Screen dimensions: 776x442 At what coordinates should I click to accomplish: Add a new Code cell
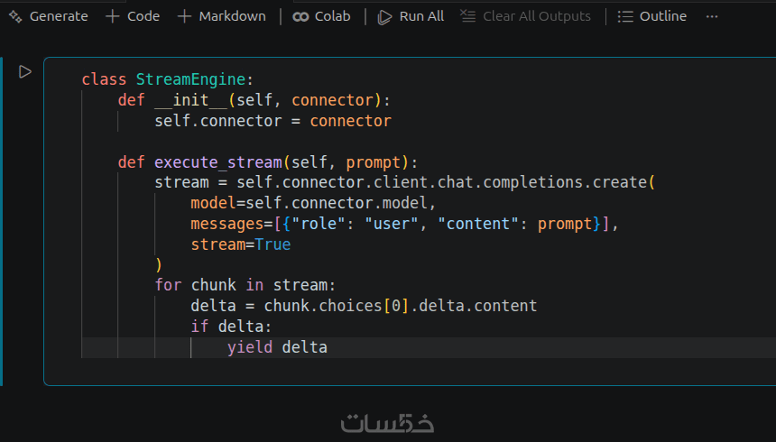click(133, 16)
